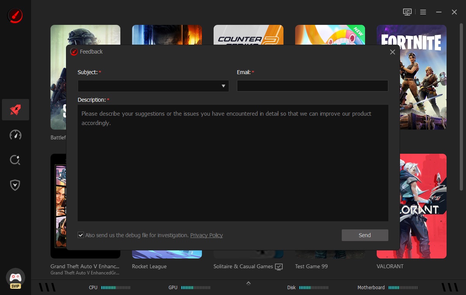Screen dimensions: 466x295
Task: Click the Send button
Action: (365, 235)
